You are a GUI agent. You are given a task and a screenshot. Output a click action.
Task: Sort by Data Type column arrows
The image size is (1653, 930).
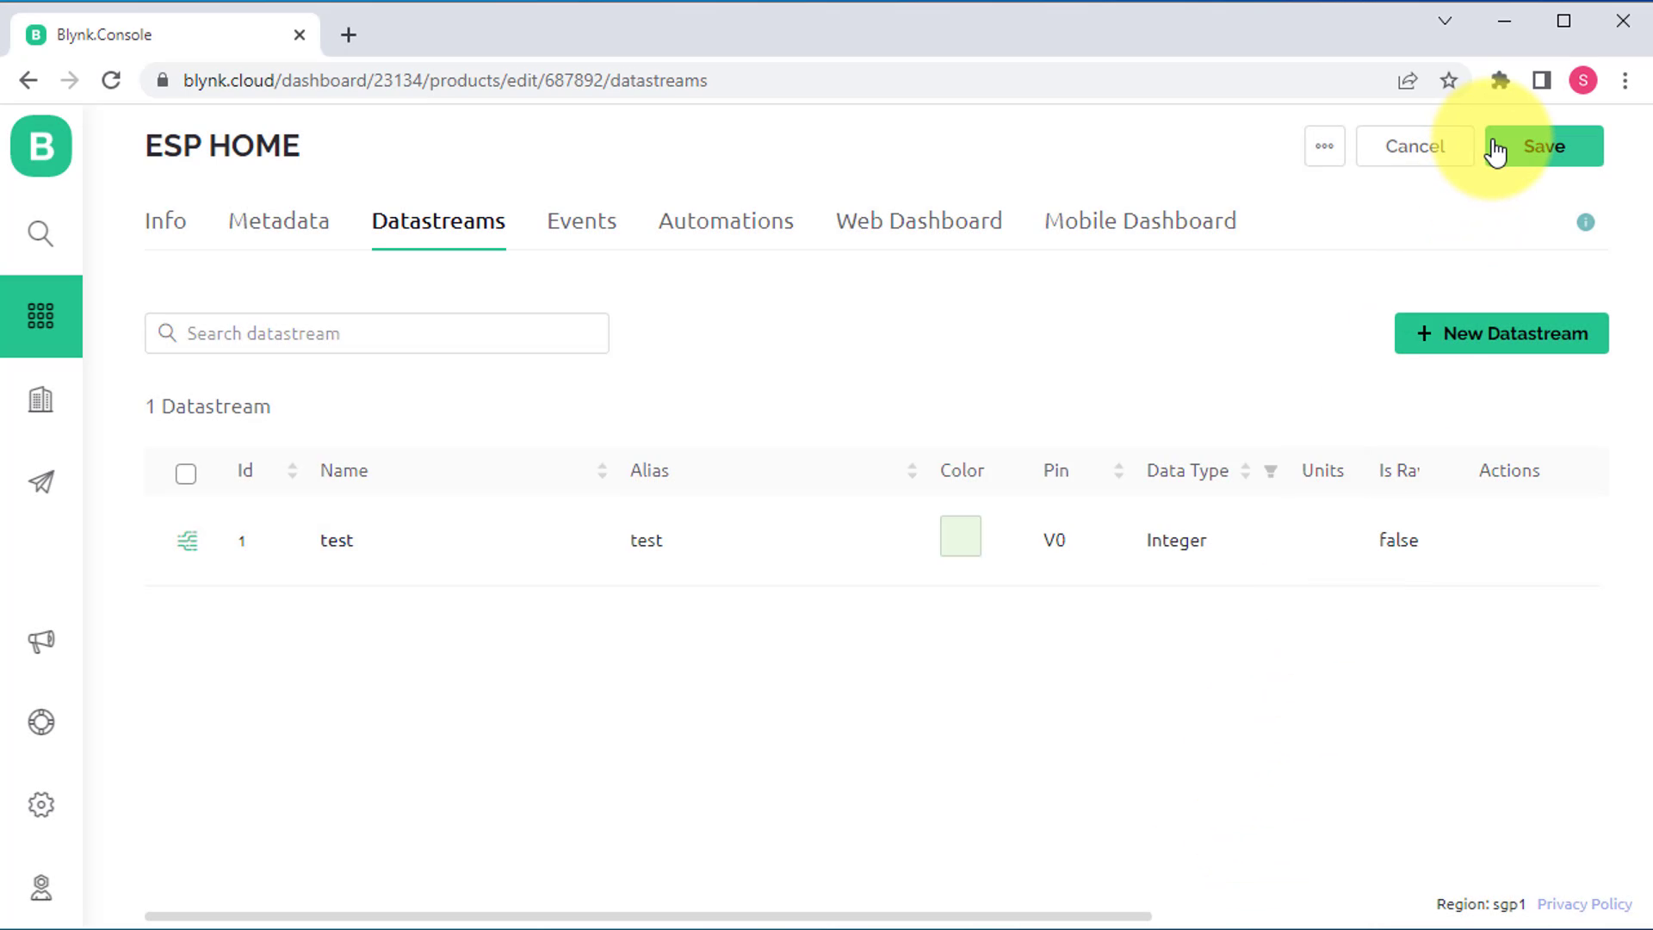click(x=1245, y=471)
